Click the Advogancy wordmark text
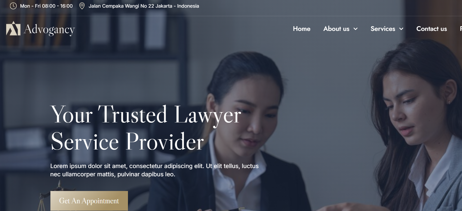 point(49,29)
